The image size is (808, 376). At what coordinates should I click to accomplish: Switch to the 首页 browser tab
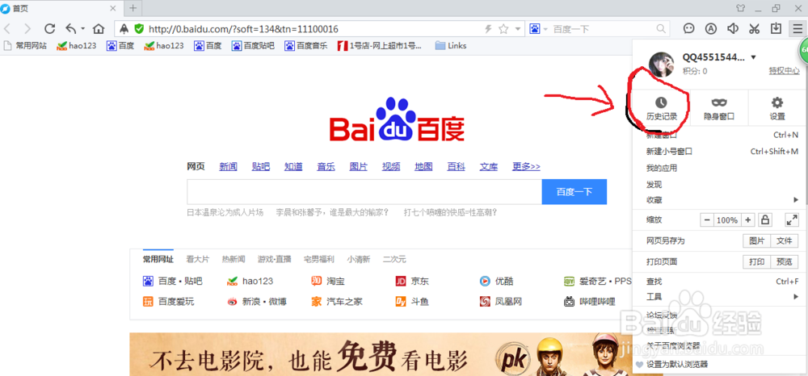tap(61, 8)
